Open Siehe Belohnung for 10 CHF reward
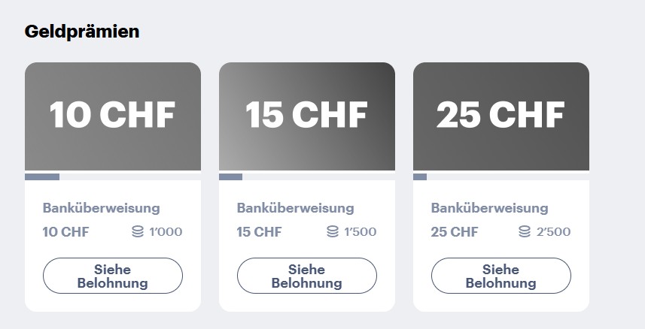The height and width of the screenshot is (329, 645). tap(113, 276)
